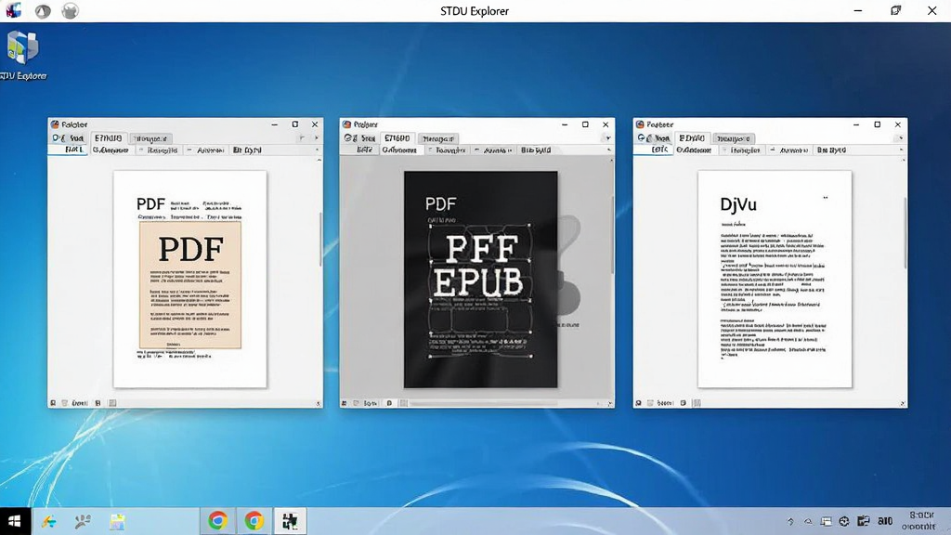The image size is (951, 535).
Task: Open the taskbar clock
Action: [919, 521]
